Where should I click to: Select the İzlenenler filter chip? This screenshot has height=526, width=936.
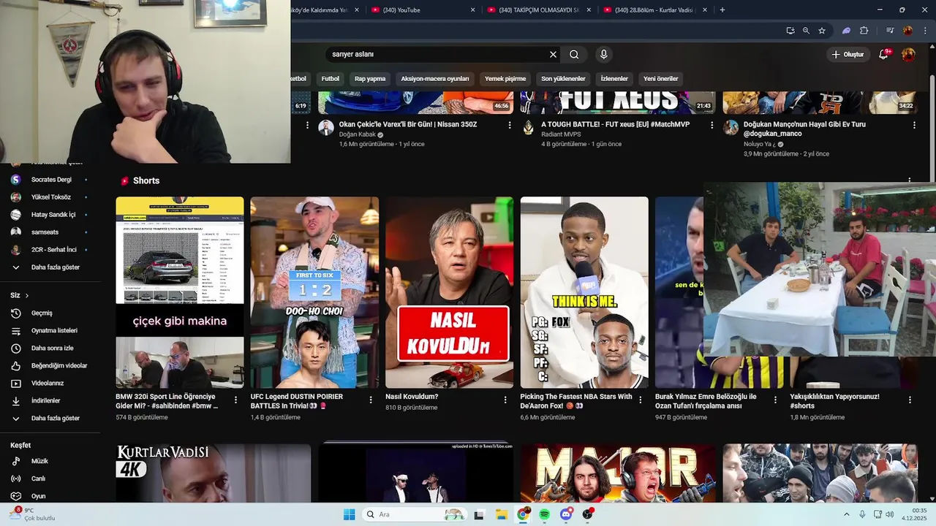pyautogui.click(x=614, y=78)
